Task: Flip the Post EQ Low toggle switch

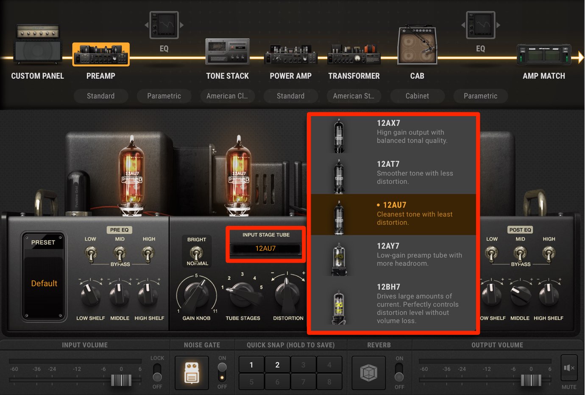Action: point(492,253)
